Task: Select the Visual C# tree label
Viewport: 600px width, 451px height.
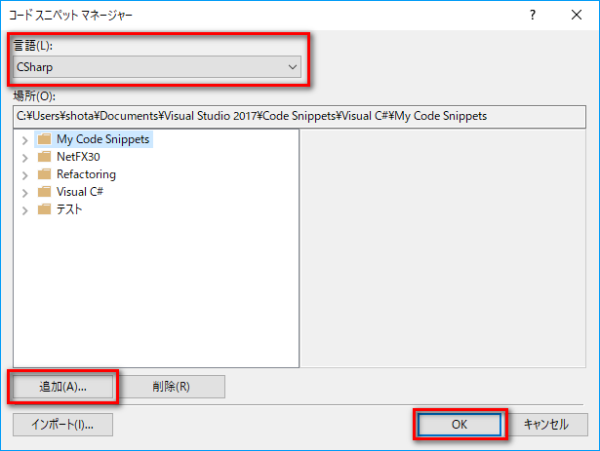Action: [80, 192]
